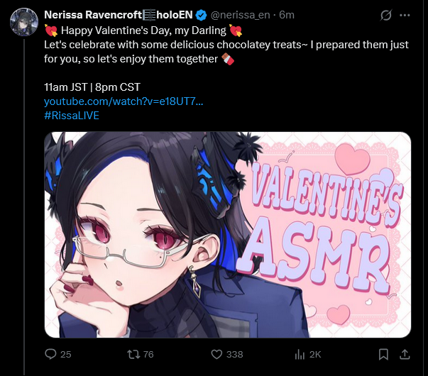Click the blue verified badge
The image size is (428, 376).
202,15
